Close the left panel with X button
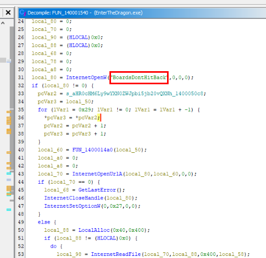 [x=8, y=13]
